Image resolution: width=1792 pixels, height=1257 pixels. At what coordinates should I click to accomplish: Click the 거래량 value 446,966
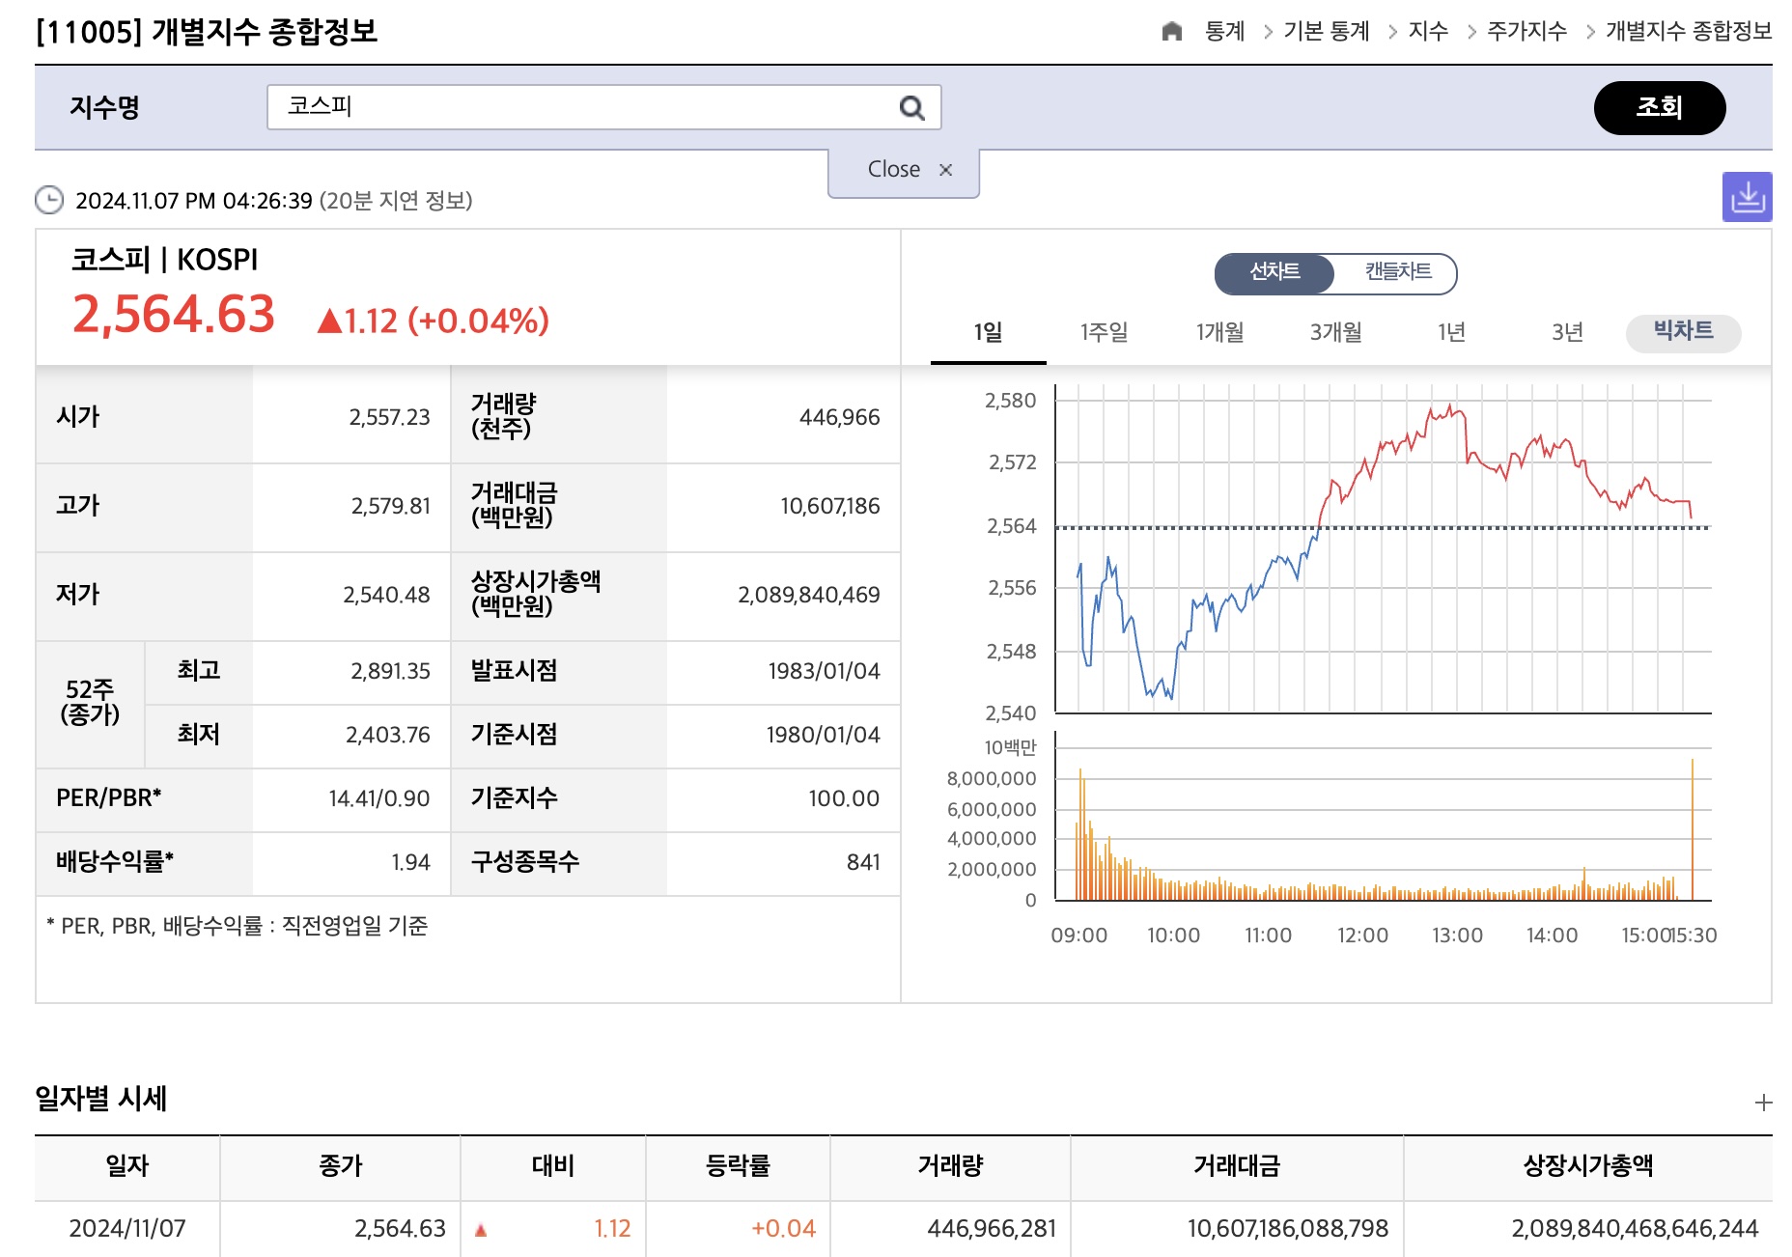[839, 417]
